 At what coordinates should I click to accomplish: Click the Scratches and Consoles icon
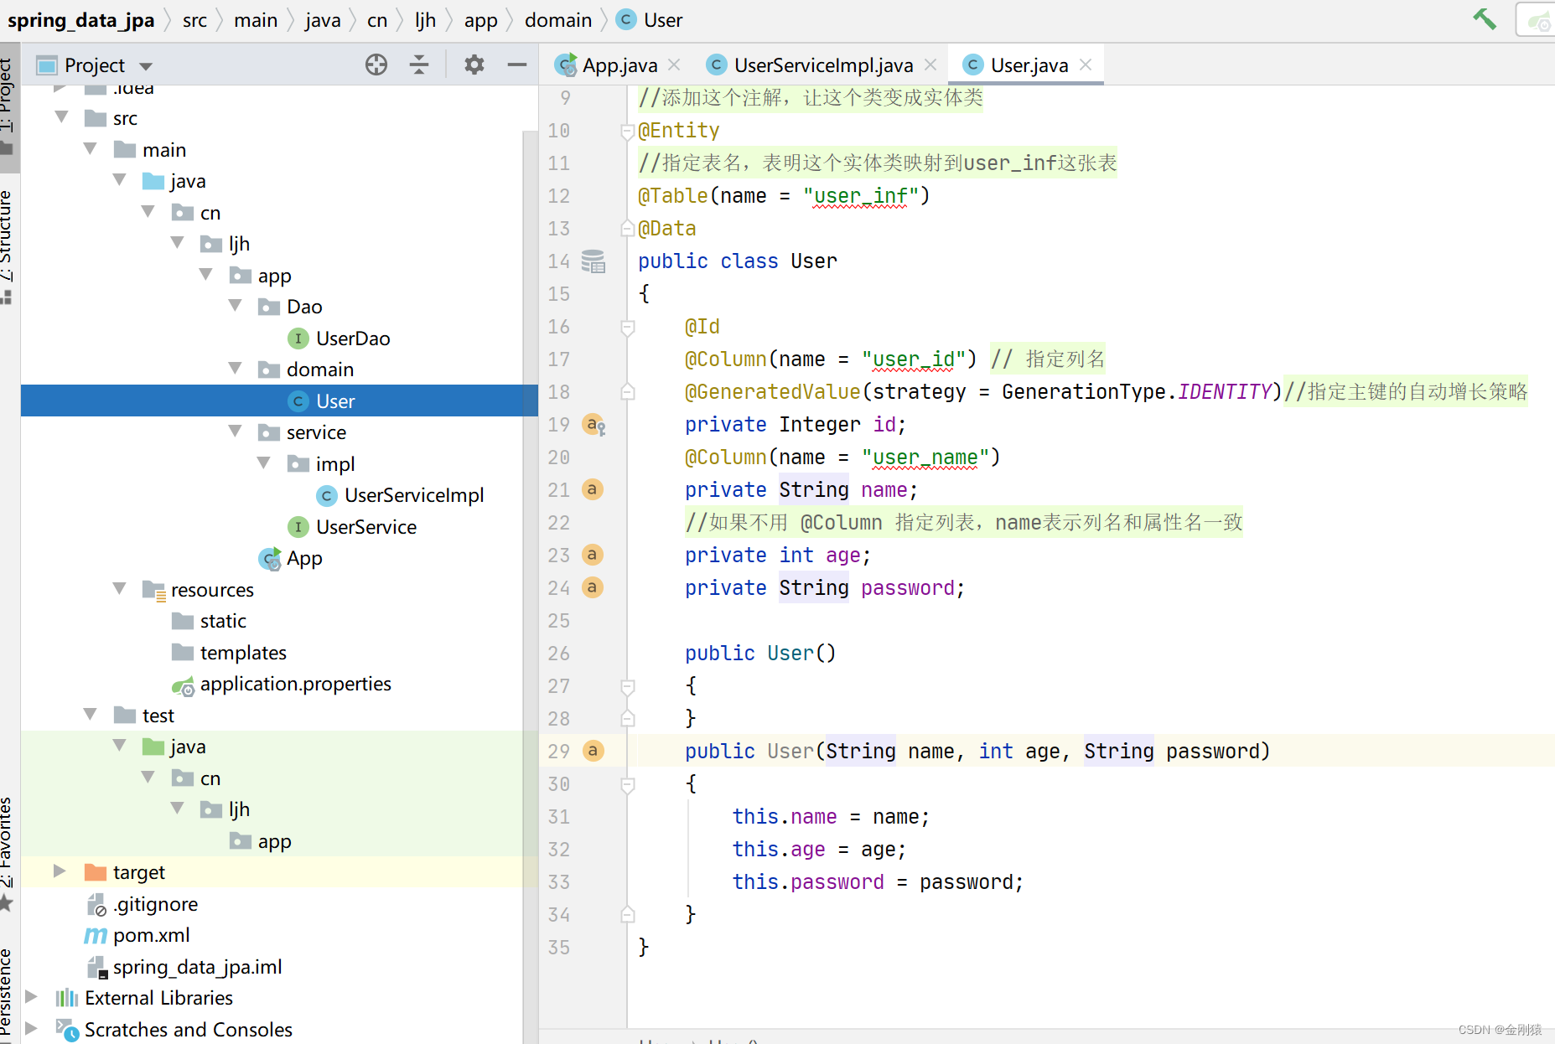tap(67, 1030)
